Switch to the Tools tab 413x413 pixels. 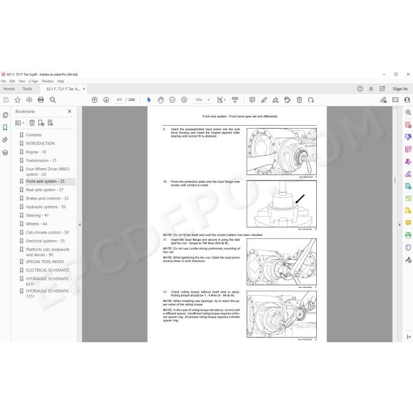[x=27, y=88]
